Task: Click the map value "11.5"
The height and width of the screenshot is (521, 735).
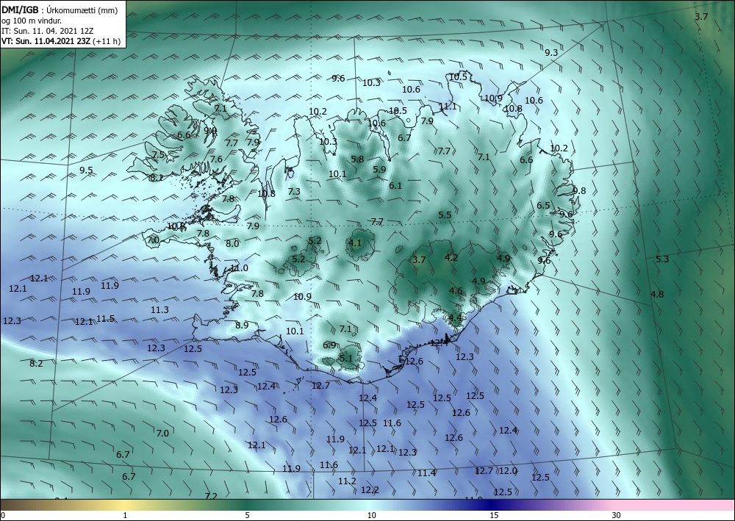Action: (x=105, y=319)
